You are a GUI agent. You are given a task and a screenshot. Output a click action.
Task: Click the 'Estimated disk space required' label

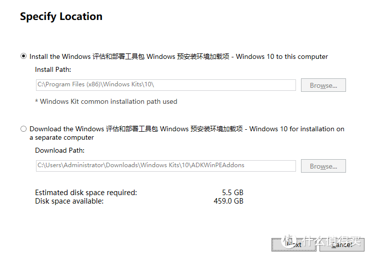[86, 193]
